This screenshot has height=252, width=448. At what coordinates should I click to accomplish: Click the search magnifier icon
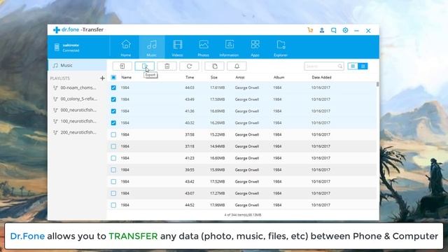[x=339, y=66]
